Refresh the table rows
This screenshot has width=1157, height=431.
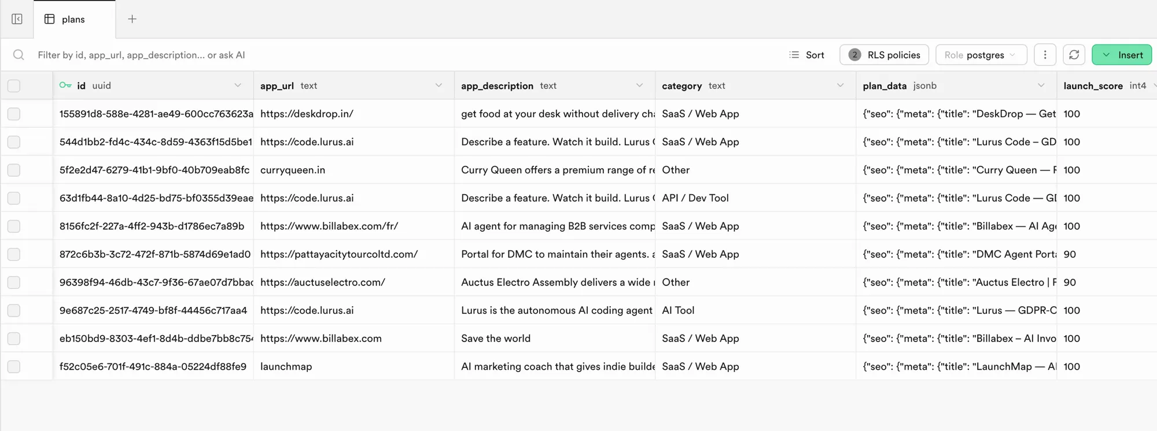pos(1074,55)
